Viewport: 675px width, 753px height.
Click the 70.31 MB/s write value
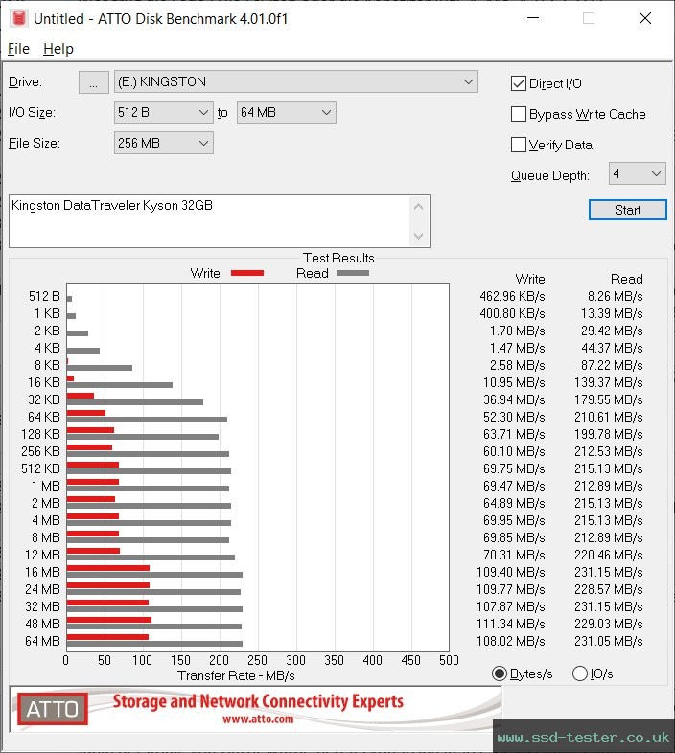pyautogui.click(x=514, y=555)
